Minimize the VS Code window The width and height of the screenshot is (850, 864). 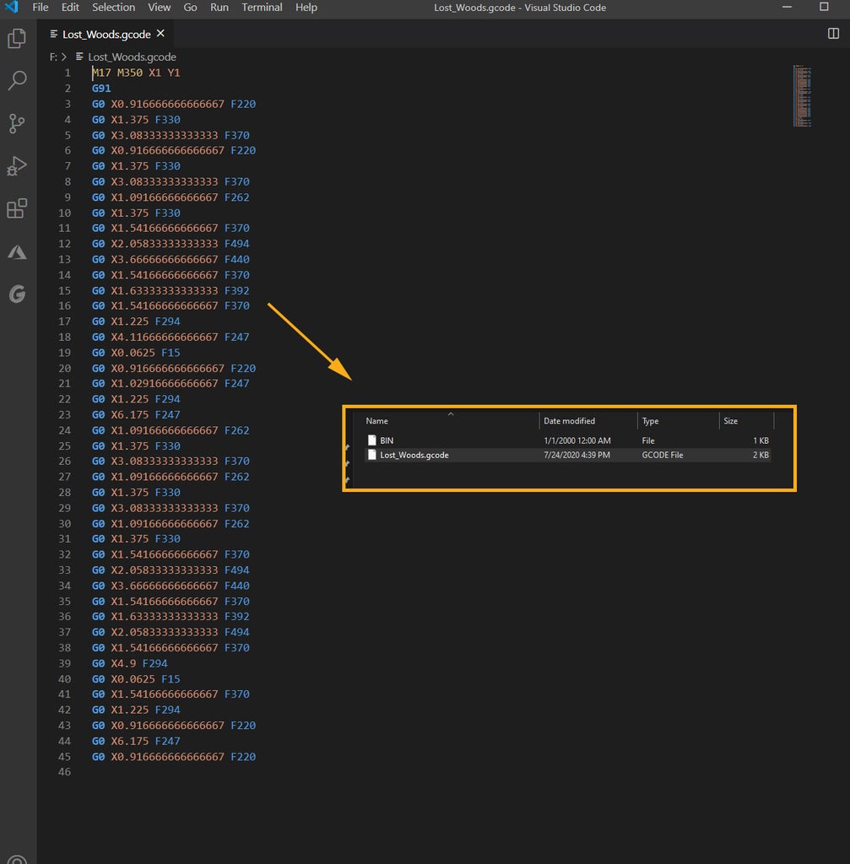click(x=787, y=7)
